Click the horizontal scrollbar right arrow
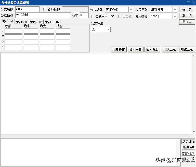 [x=189, y=136]
